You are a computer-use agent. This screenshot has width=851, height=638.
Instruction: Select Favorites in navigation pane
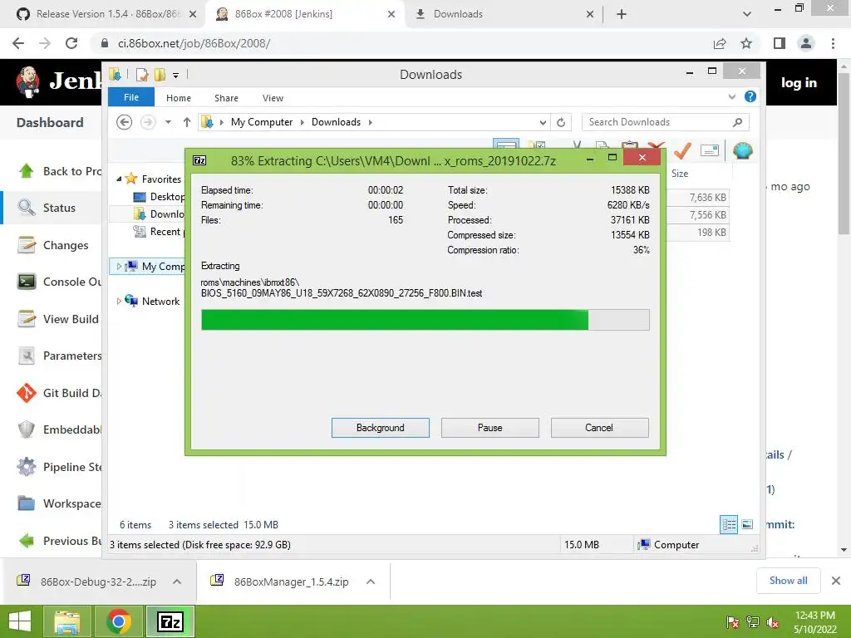pyautogui.click(x=161, y=179)
